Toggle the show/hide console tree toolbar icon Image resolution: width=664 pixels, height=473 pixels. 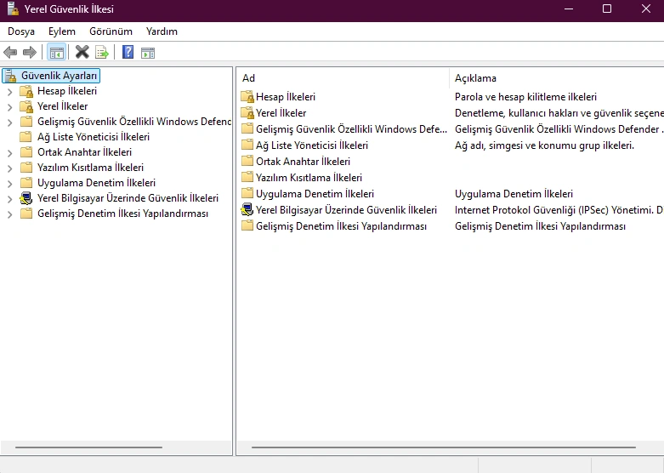point(57,53)
